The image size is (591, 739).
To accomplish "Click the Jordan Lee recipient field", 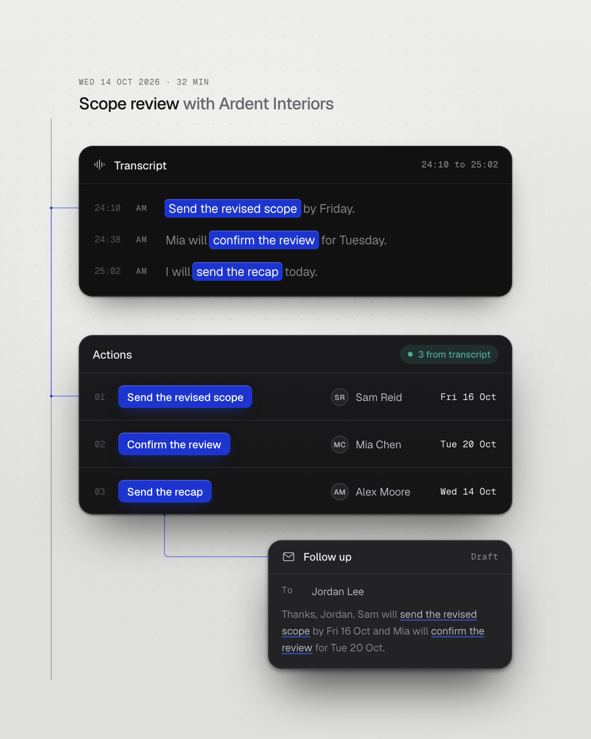I will [338, 592].
